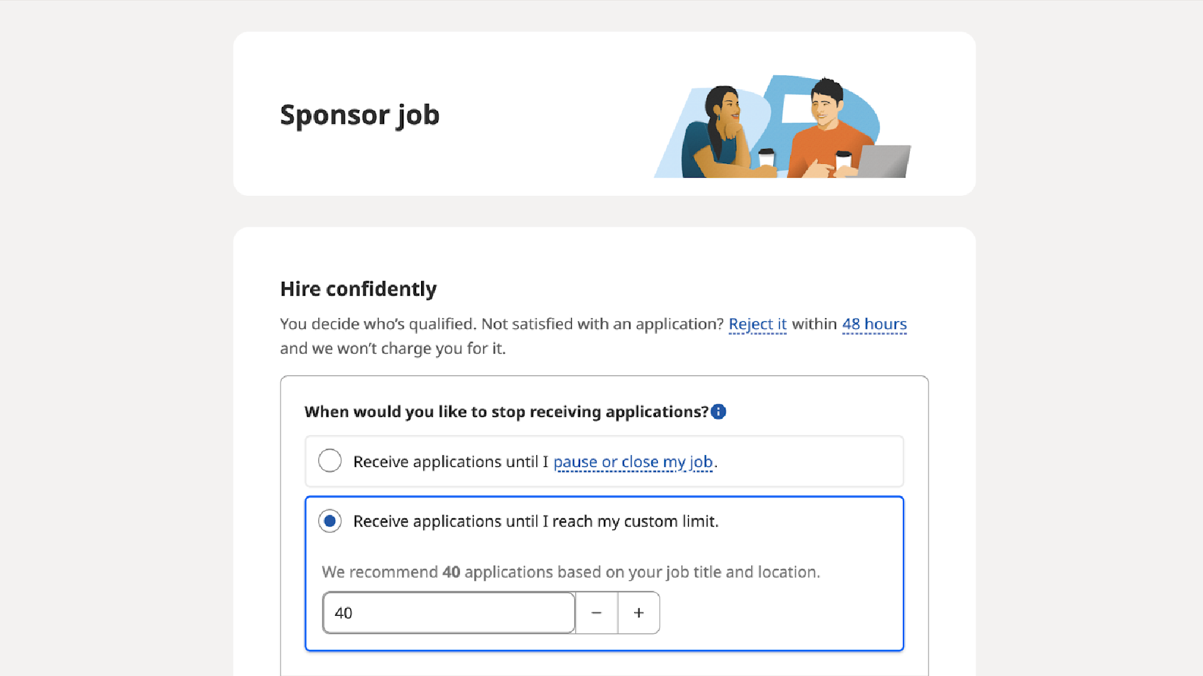
Task: Click the Sponsor job illustration laptop
Action: point(883,161)
